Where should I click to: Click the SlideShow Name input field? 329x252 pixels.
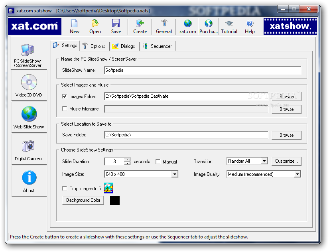(203, 70)
